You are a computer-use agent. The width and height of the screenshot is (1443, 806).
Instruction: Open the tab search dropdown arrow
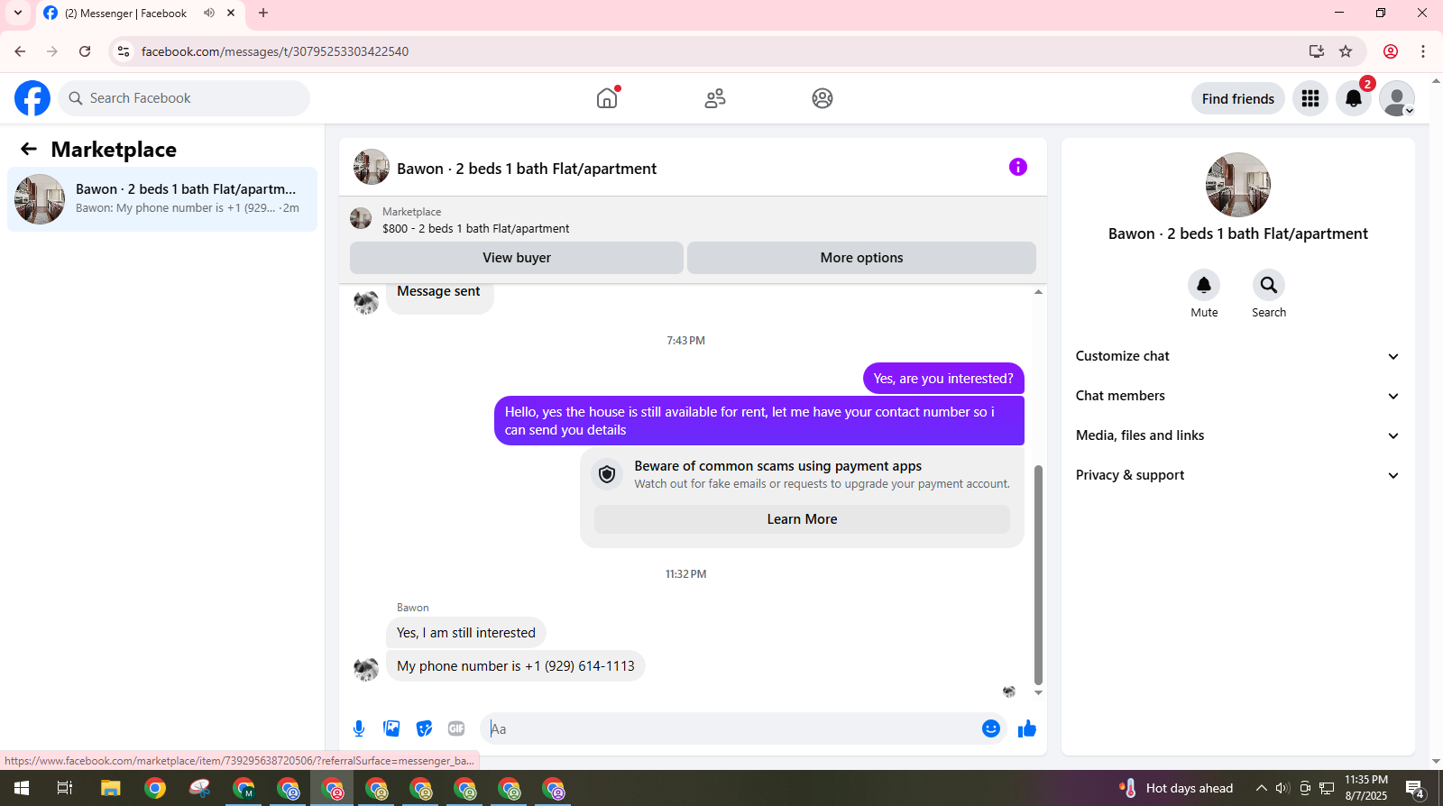[17, 13]
